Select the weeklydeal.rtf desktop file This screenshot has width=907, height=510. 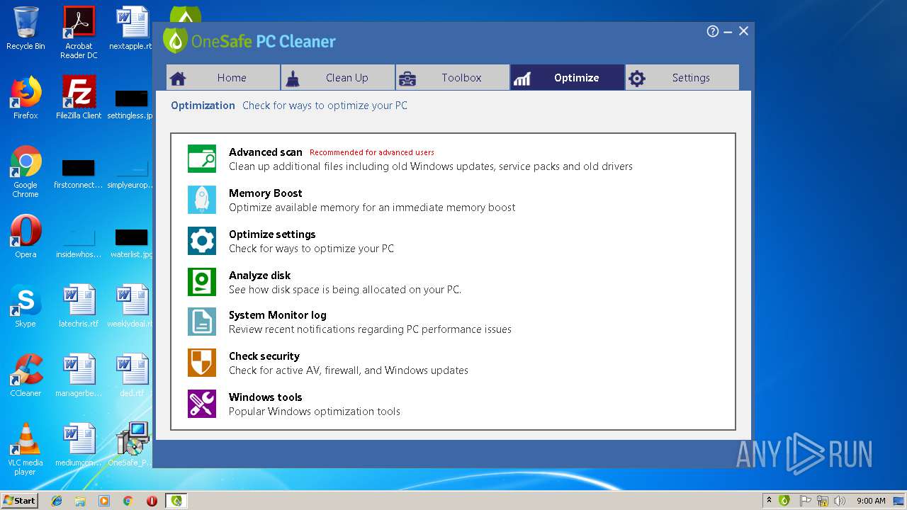click(132, 306)
